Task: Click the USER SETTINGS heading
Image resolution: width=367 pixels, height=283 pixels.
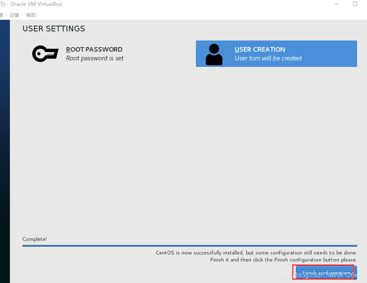Action: tap(54, 29)
